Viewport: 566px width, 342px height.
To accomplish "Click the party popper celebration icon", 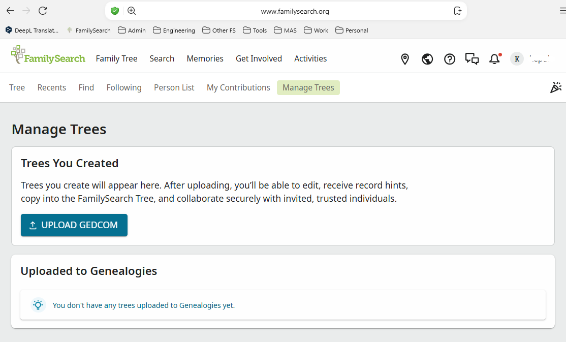I will pos(556,87).
